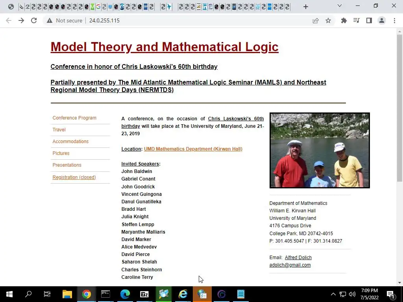This screenshot has height=302, width=403.
Task: Switch to Chrome on the taskbar
Action: 86,294
